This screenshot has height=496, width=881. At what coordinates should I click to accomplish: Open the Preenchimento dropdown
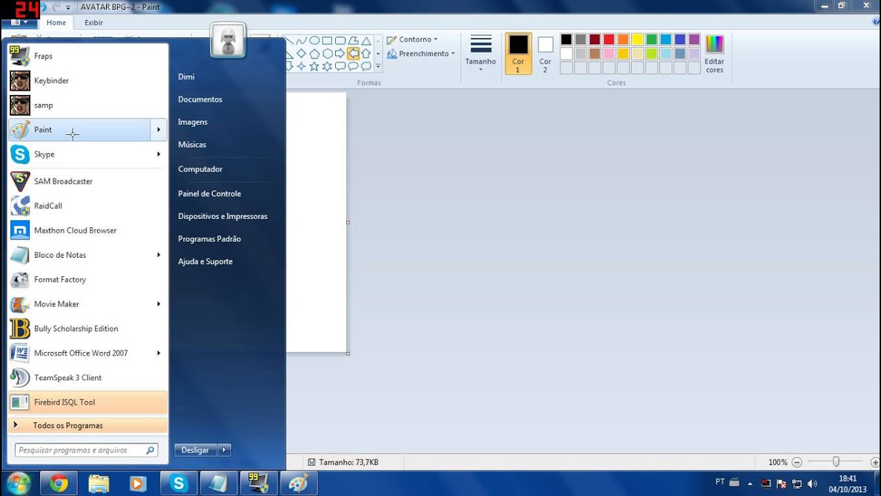tap(421, 54)
